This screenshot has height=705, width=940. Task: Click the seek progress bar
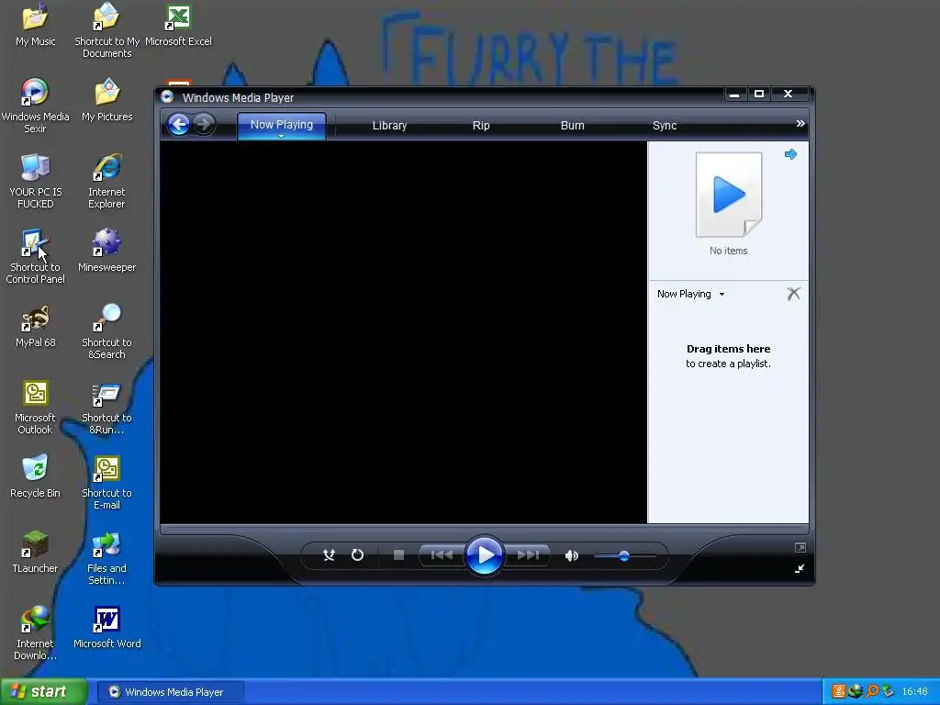[485, 530]
